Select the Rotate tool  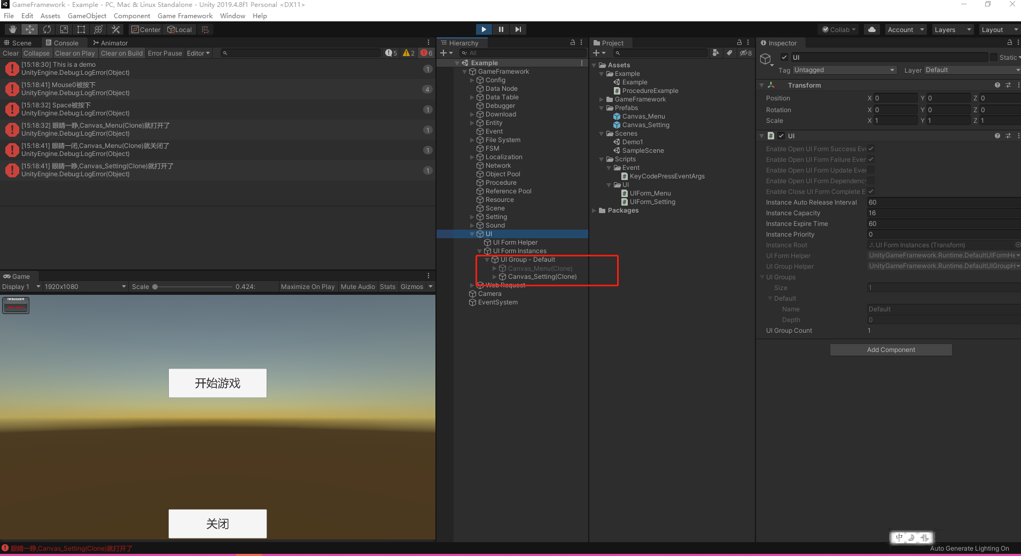click(47, 29)
